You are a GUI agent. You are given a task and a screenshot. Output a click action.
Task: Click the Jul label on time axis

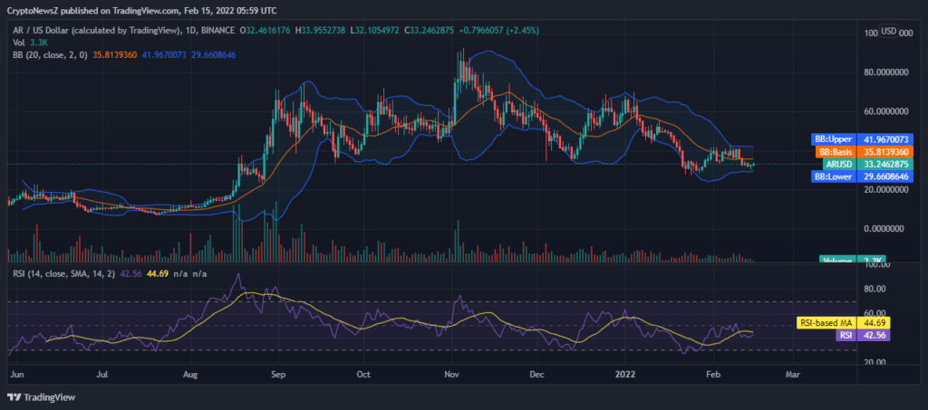(x=103, y=374)
